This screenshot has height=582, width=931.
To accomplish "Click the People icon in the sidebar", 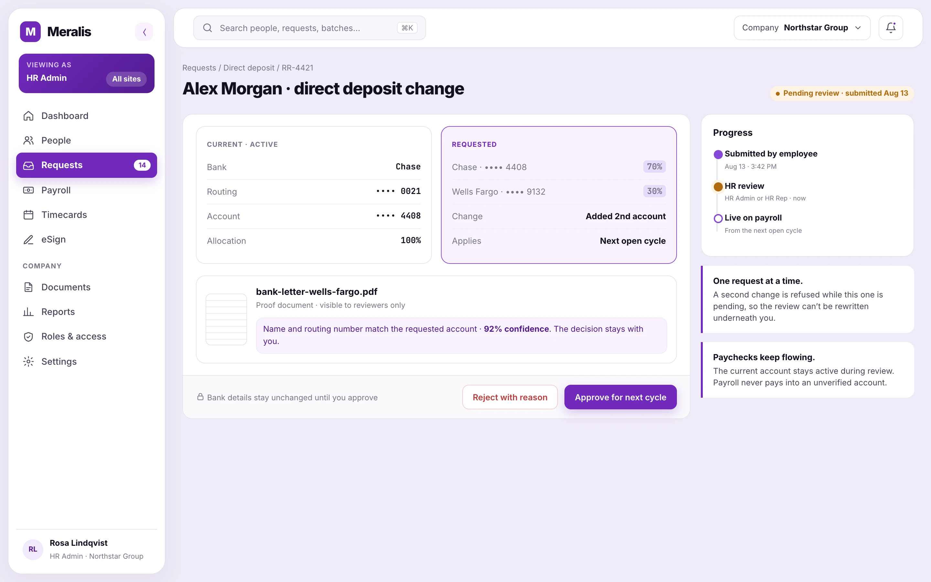I will [x=28, y=141].
